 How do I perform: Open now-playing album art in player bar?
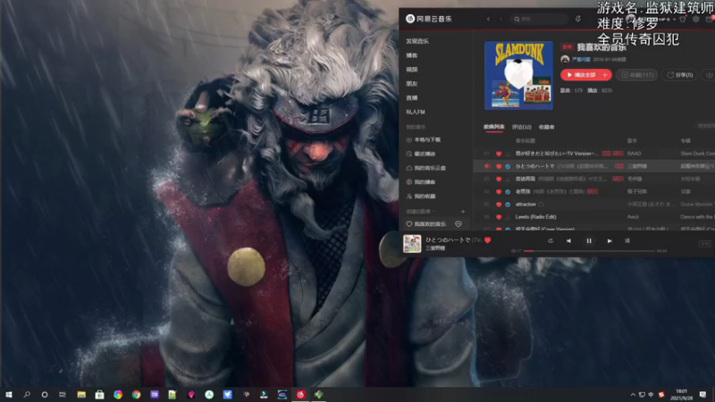412,243
